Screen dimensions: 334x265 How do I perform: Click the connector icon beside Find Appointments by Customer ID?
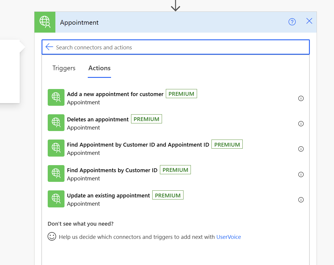(56, 173)
